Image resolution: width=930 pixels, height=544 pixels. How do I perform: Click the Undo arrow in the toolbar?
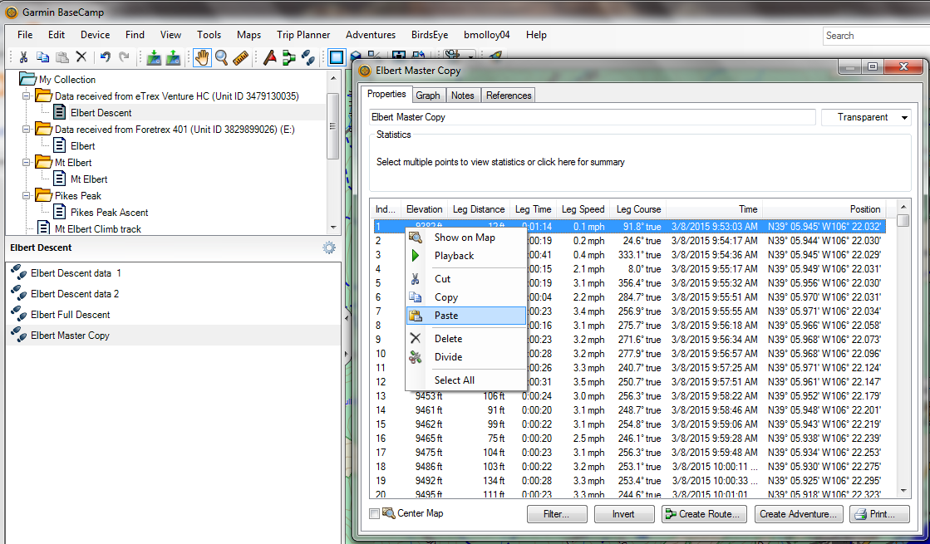click(106, 56)
